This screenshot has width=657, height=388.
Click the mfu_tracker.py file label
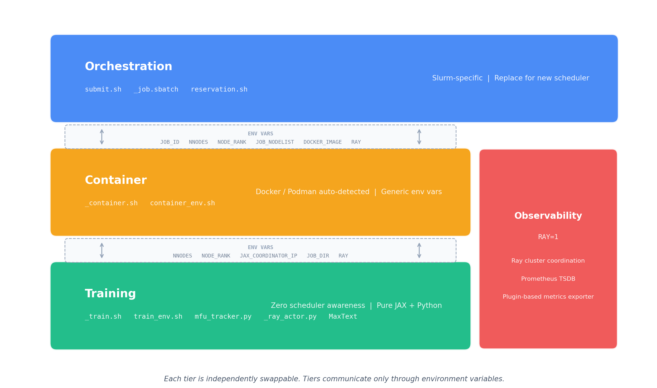(x=223, y=317)
